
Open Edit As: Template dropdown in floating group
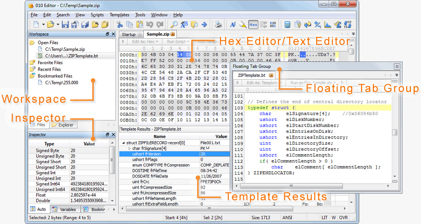(264, 83)
